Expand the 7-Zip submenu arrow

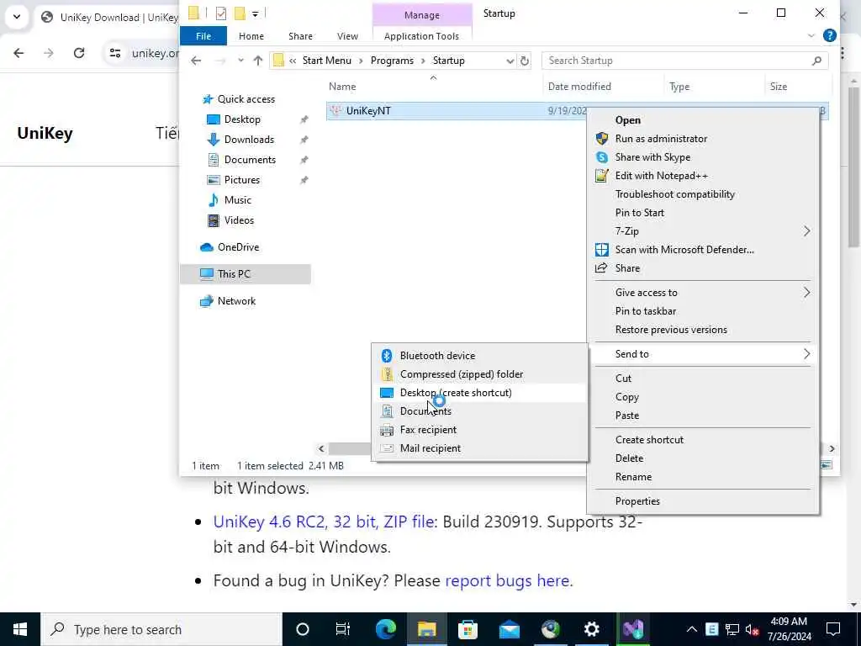coord(806,231)
